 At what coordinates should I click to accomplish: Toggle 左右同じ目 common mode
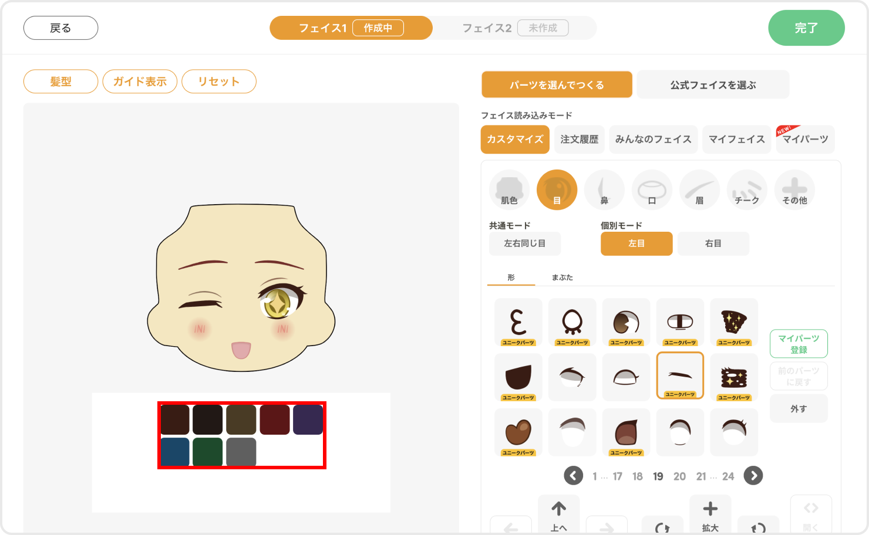point(525,243)
